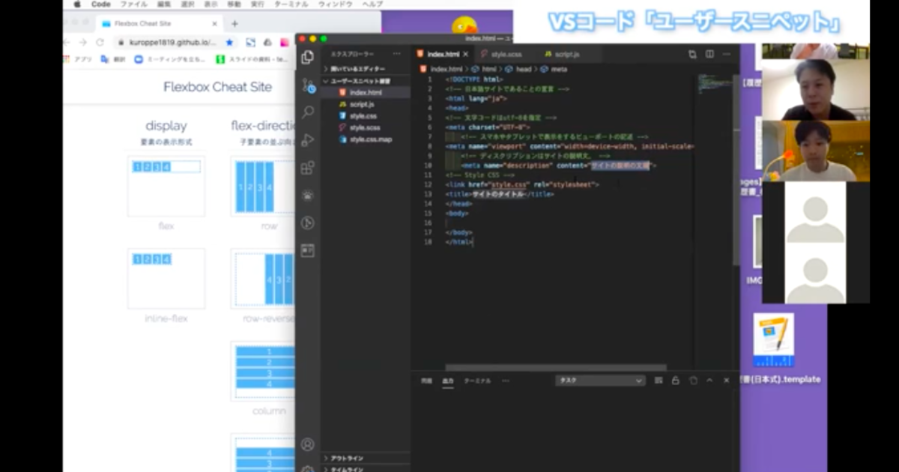Select the 出力 panel tab
This screenshot has height=472, width=899.
pyautogui.click(x=448, y=381)
